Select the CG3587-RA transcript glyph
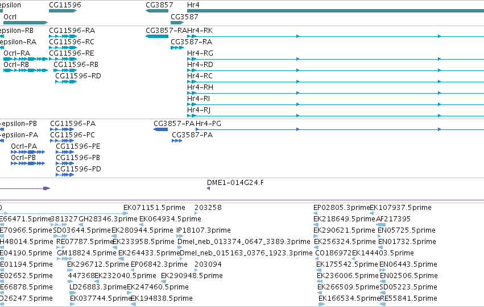Viewport: 484px width, 307px height. [x=177, y=48]
